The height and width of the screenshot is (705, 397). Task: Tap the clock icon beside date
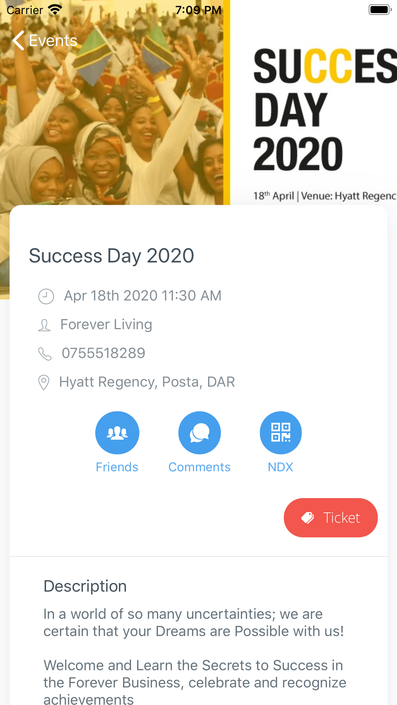46,296
